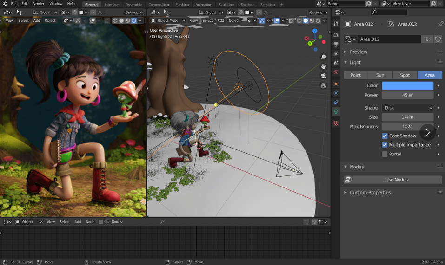The width and height of the screenshot is (445, 265).
Task: Click the pan hand icon in viewport
Action: [323, 66]
